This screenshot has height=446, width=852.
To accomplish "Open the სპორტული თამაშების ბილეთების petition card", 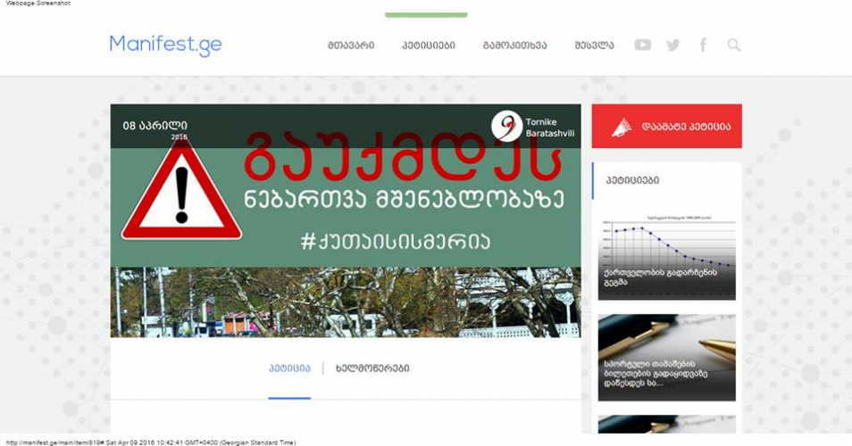I will pyautogui.click(x=667, y=358).
